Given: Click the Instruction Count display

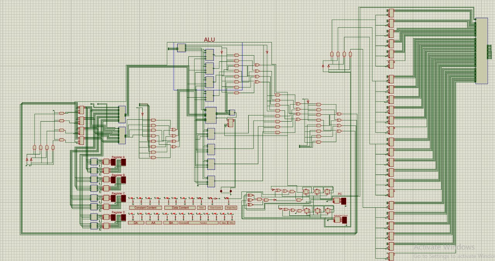Looking at the screenshot, I should [344, 220].
